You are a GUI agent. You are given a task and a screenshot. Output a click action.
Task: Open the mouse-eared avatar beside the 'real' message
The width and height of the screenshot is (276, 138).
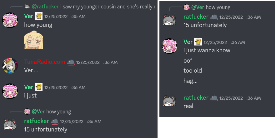[169, 101]
